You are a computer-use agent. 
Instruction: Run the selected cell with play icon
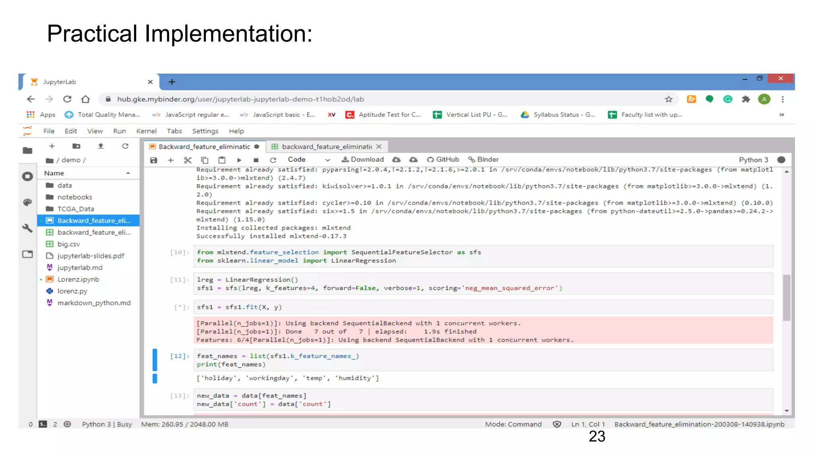click(239, 160)
